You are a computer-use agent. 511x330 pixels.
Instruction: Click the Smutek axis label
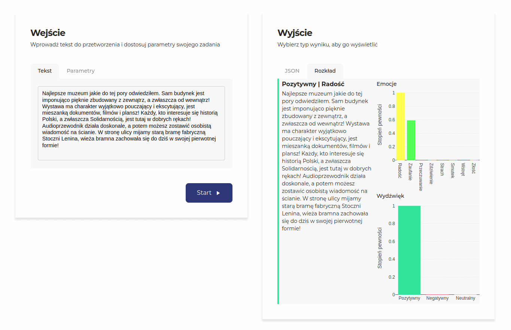click(453, 170)
